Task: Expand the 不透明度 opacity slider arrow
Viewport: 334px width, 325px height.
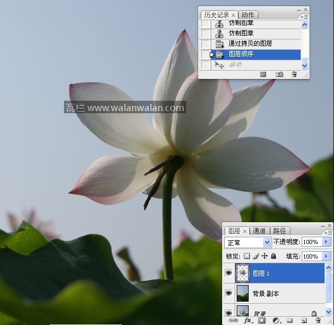Action: (x=327, y=242)
